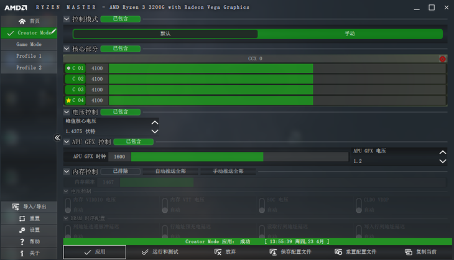Click the 首页 home icon in sidebar
Image resolution: width=454 pixels, height=260 pixels.
pyautogui.click(x=22, y=21)
